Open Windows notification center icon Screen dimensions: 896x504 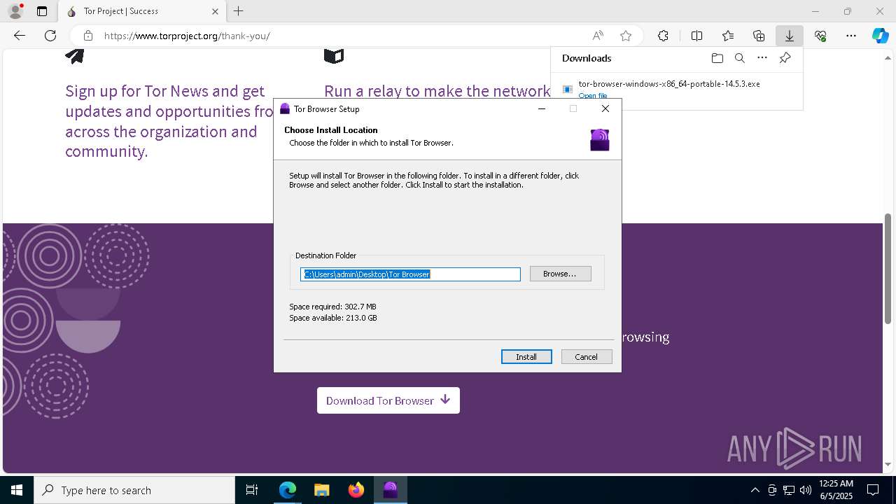[x=873, y=490]
